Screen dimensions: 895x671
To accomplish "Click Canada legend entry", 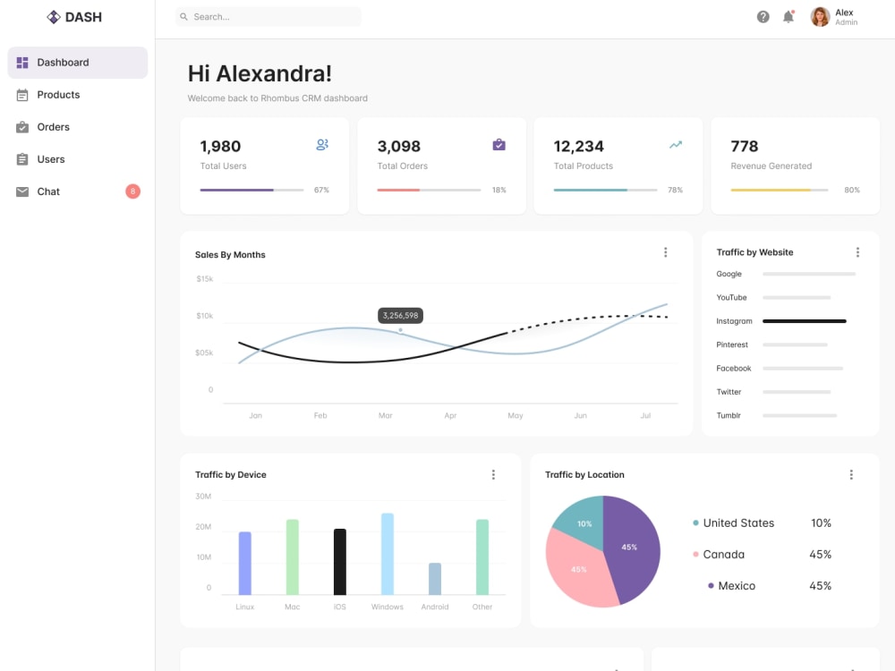I will 762,555.
